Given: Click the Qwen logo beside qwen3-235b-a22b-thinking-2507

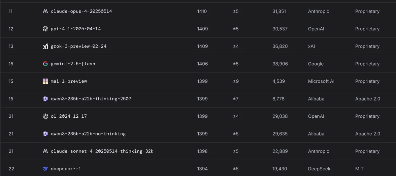Looking at the screenshot, I should (x=46, y=99).
